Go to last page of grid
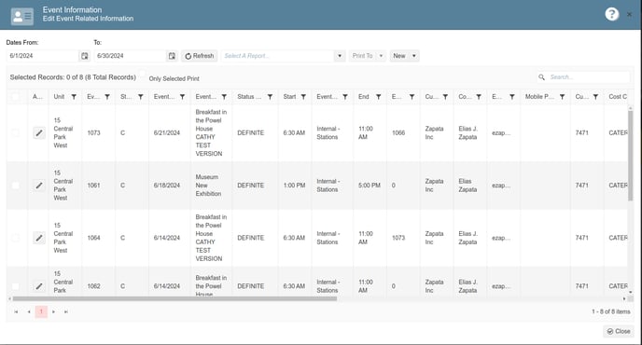642x345 pixels. pyautogui.click(x=66, y=311)
